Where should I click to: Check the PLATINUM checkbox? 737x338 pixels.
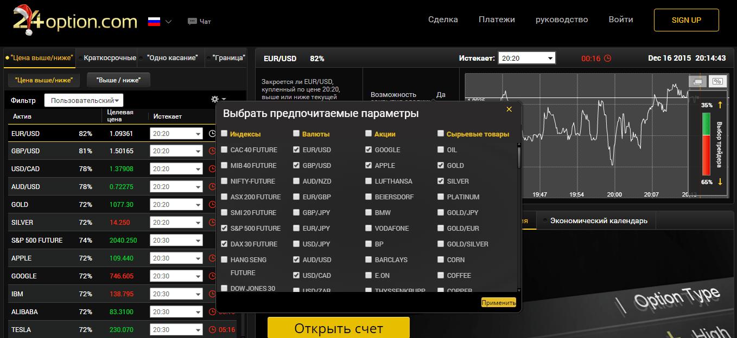[441, 197]
